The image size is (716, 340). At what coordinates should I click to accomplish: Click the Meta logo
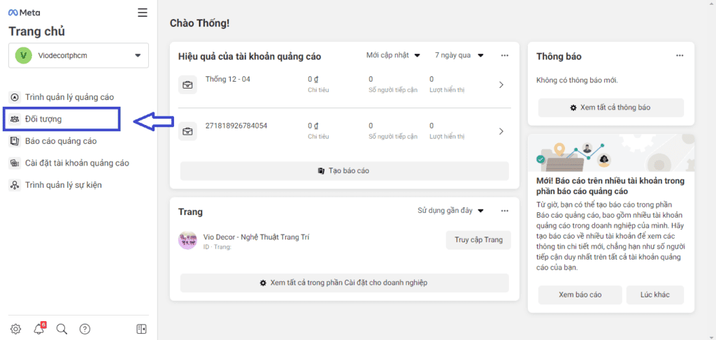coord(24,13)
